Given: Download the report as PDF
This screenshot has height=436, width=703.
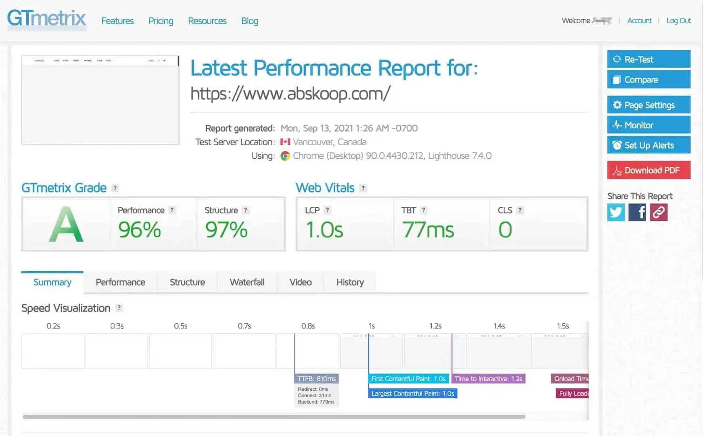Looking at the screenshot, I should 649,170.
